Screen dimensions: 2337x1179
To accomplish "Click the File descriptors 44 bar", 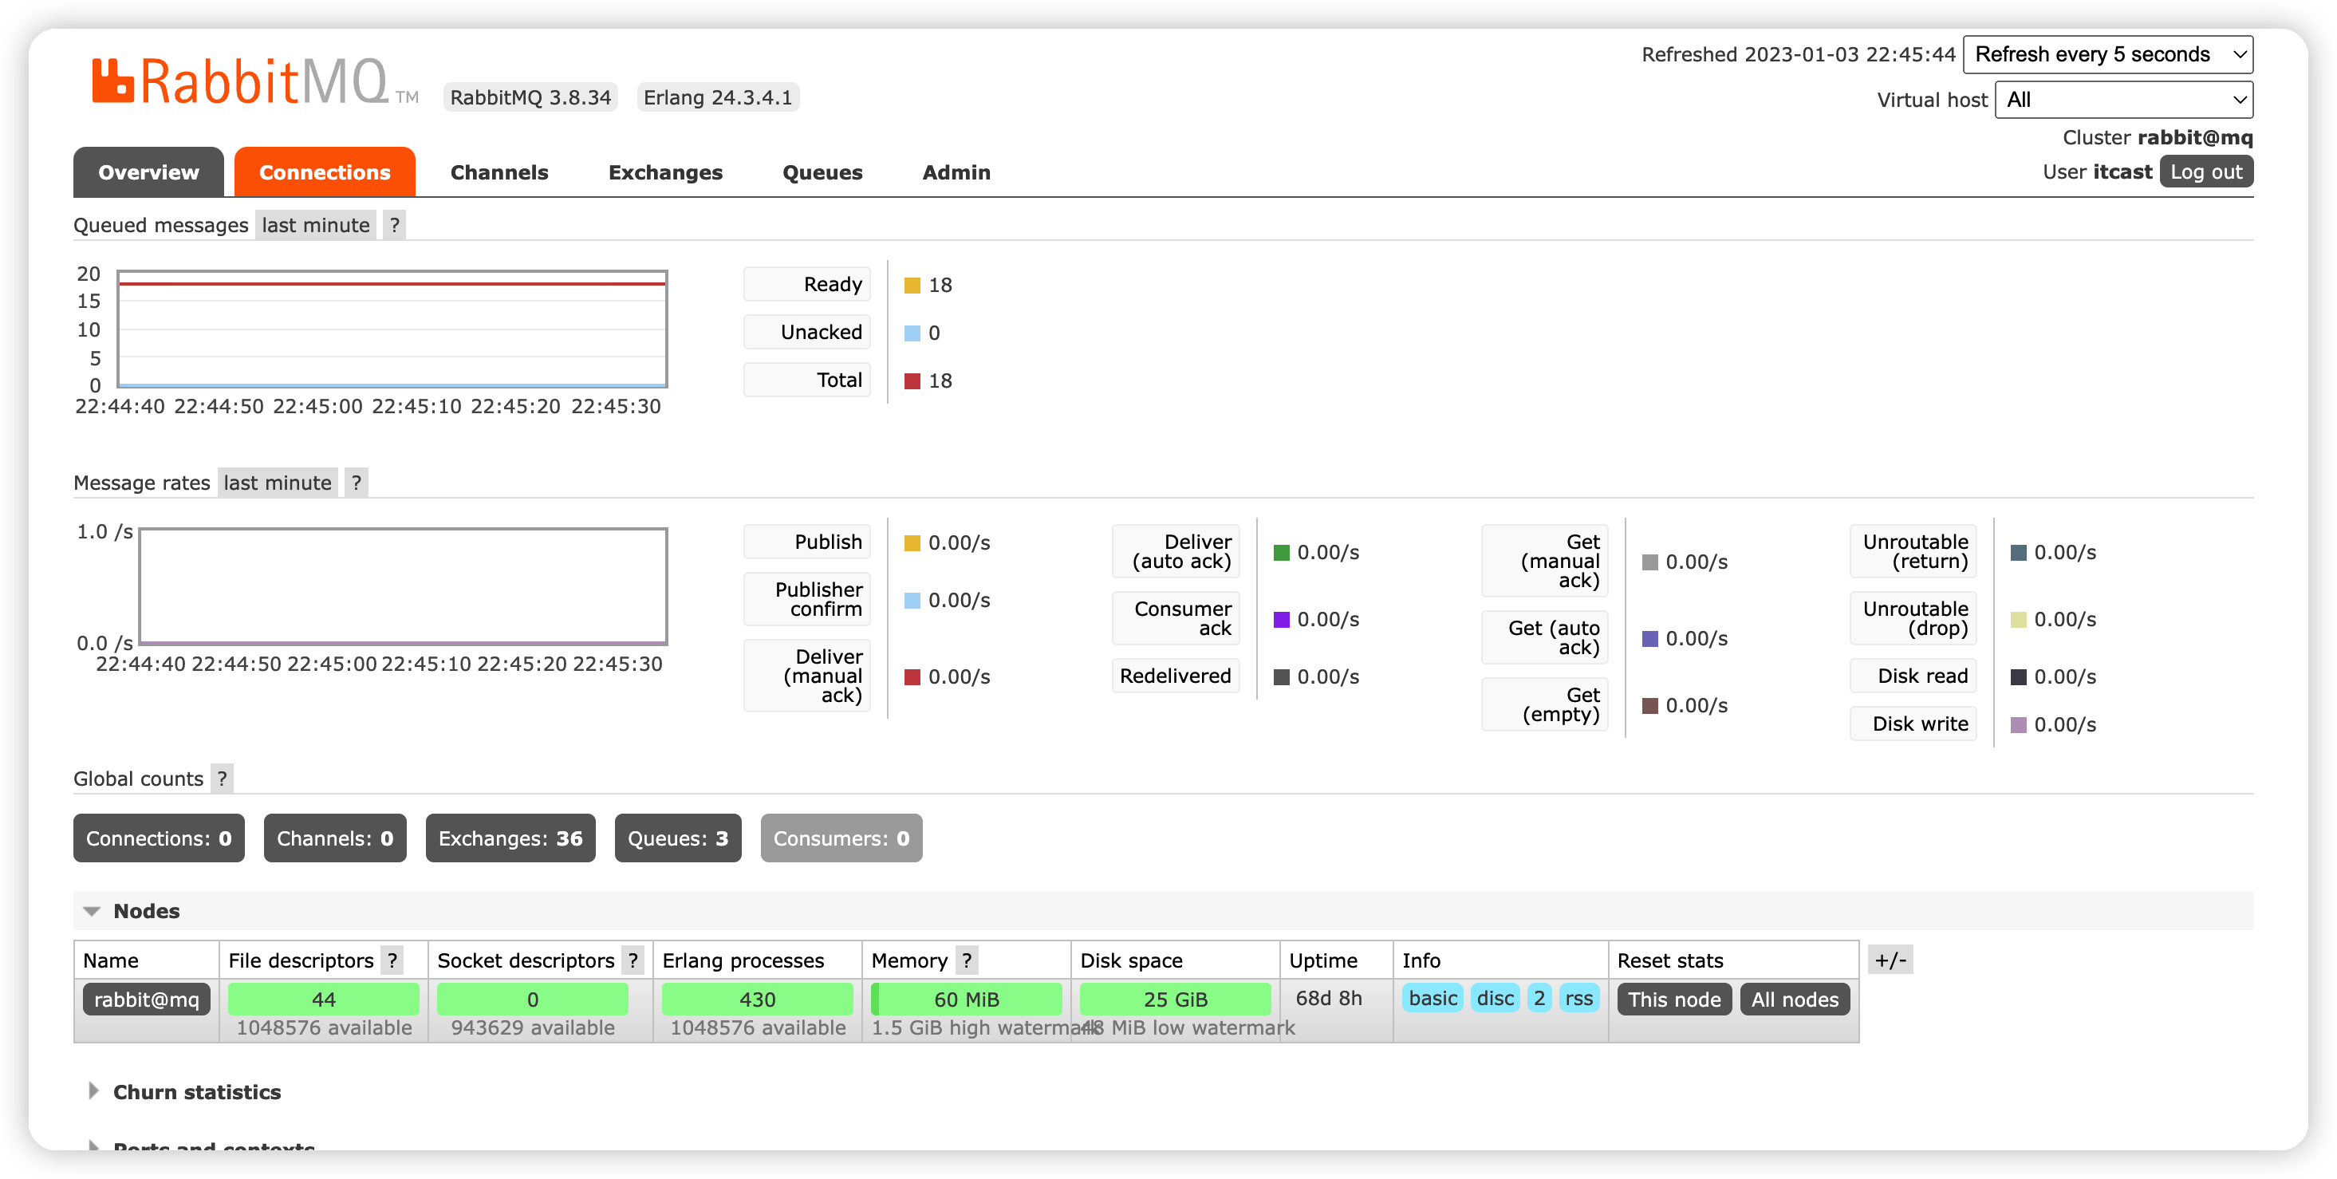I will (x=323, y=1000).
